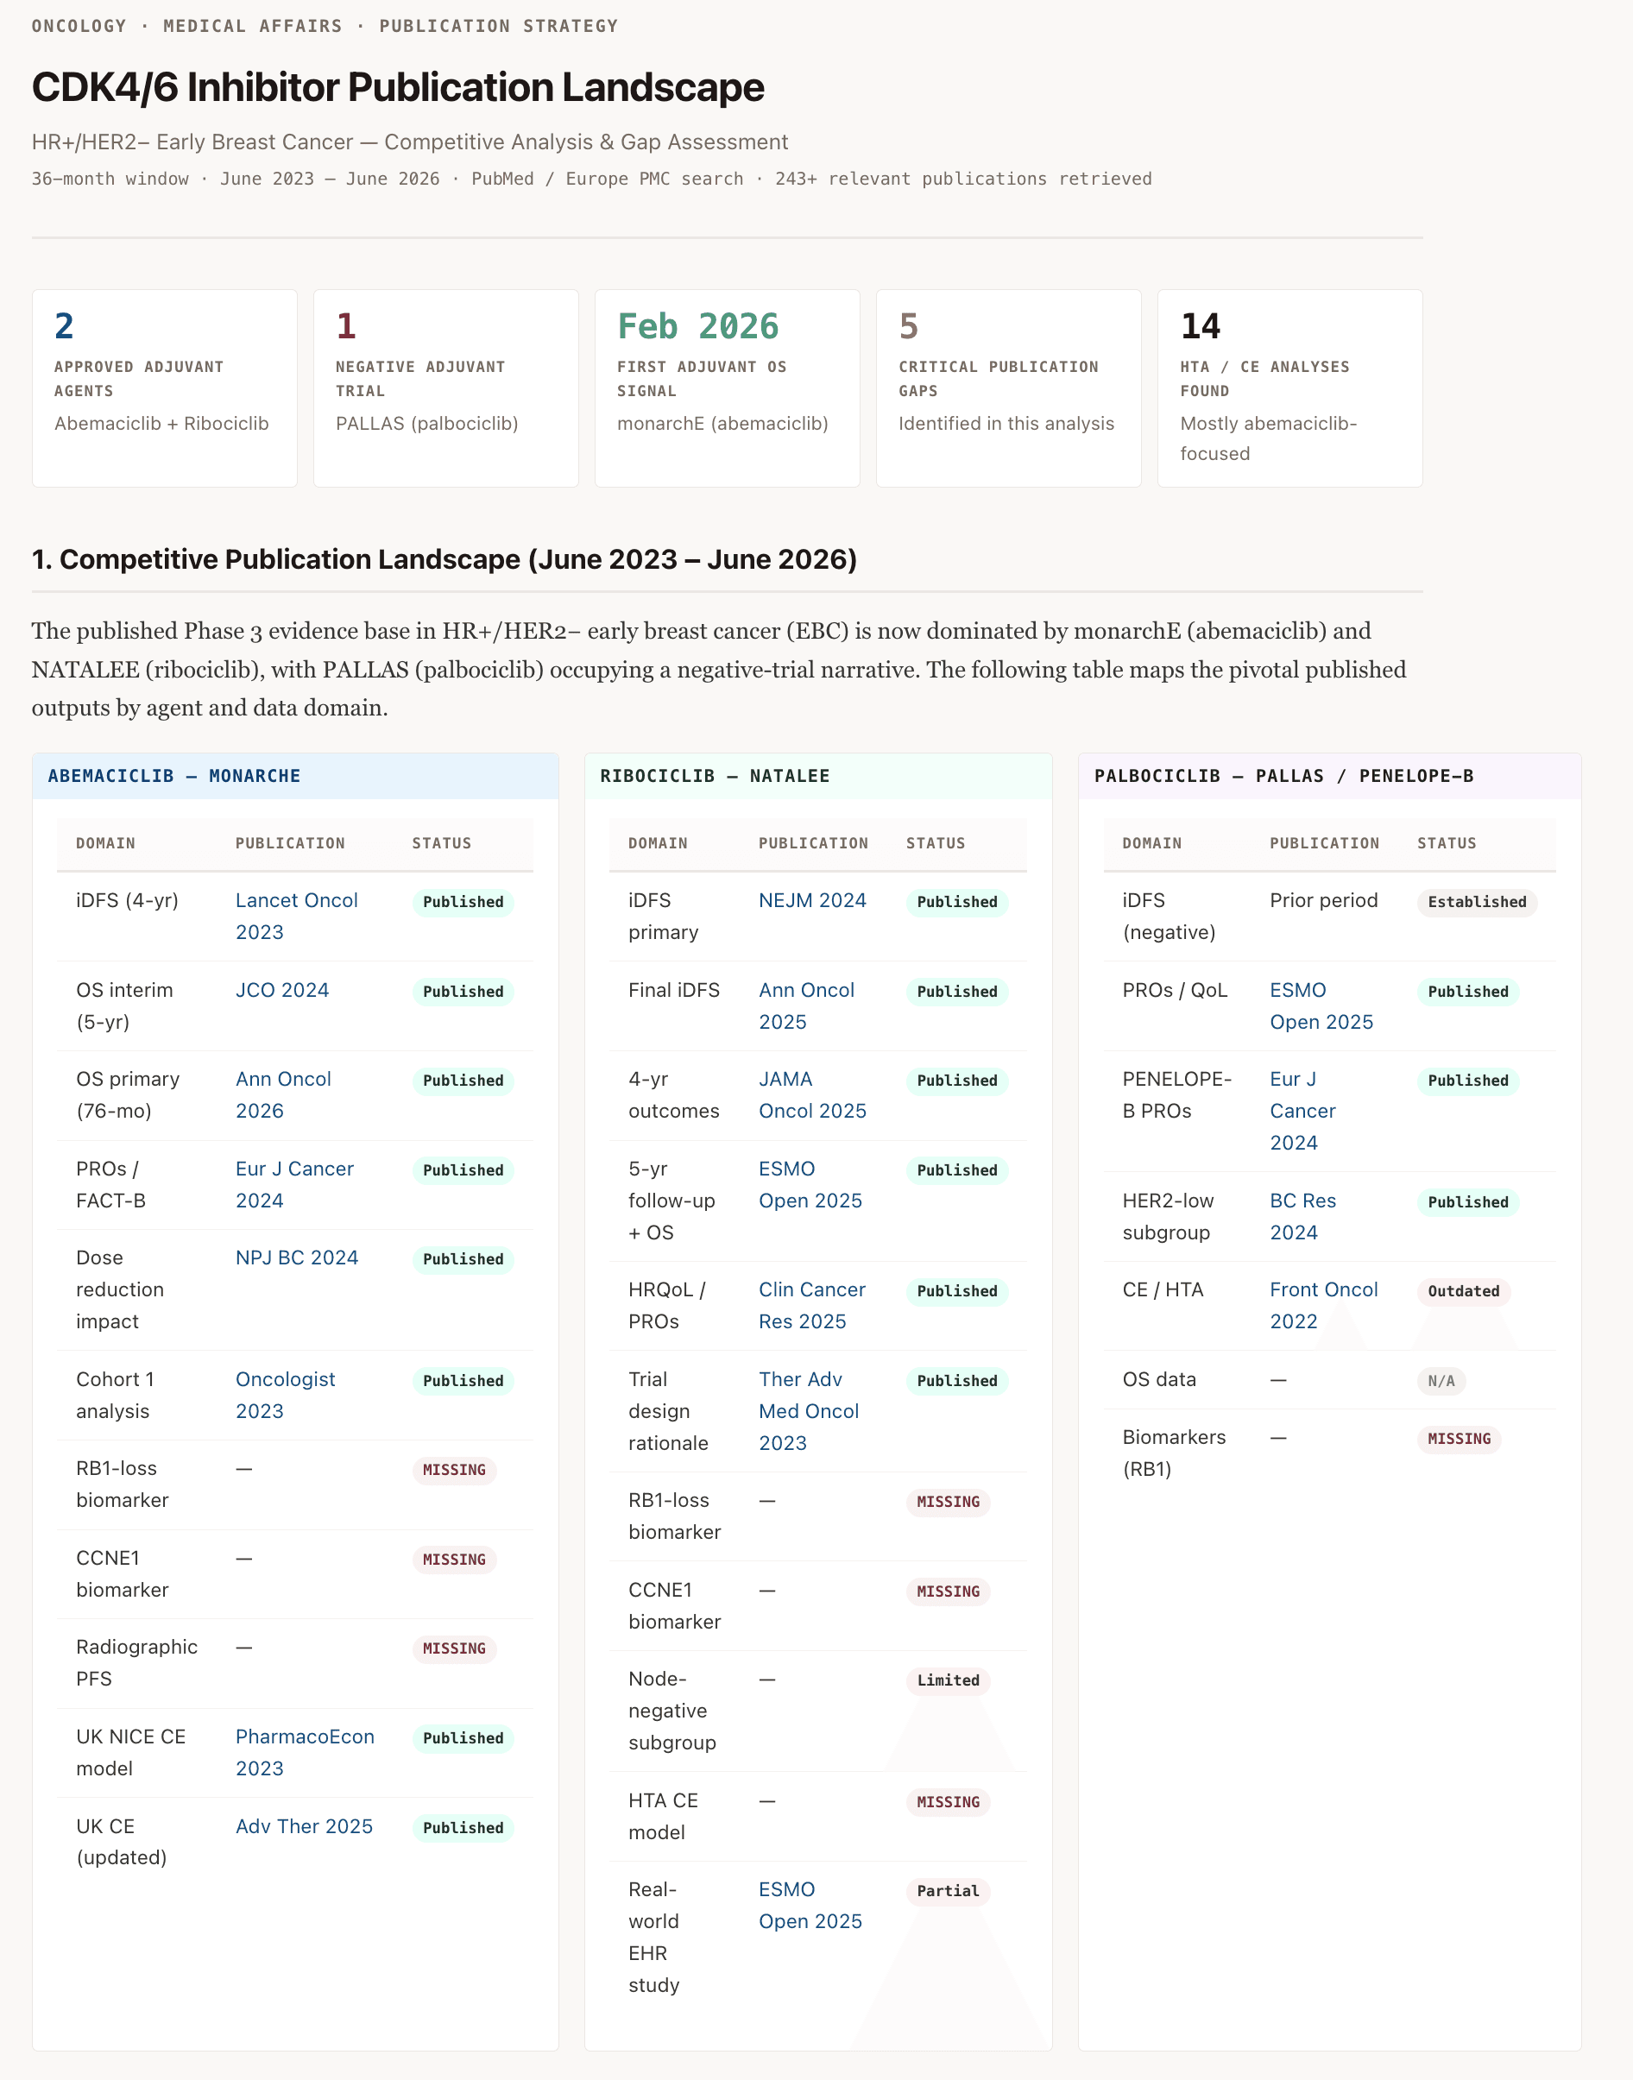Click the Published badge for HER2-low subgroup
The image size is (1633, 2080).
click(x=1467, y=1202)
